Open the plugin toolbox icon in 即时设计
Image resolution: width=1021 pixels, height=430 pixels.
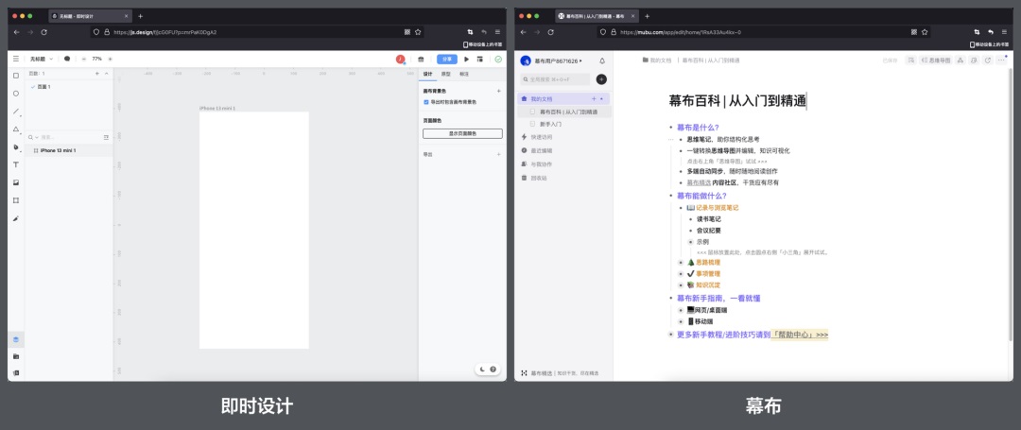tap(421, 60)
